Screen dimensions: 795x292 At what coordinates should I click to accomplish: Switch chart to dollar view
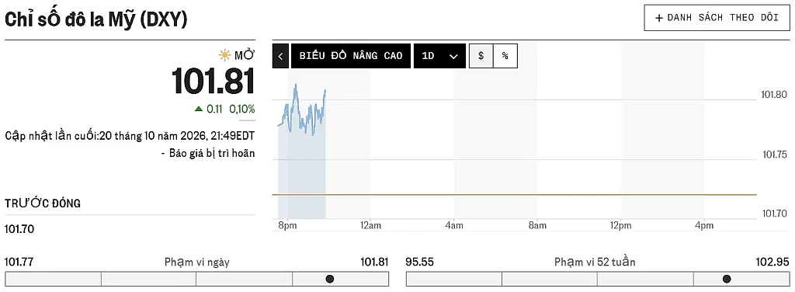[x=481, y=56]
